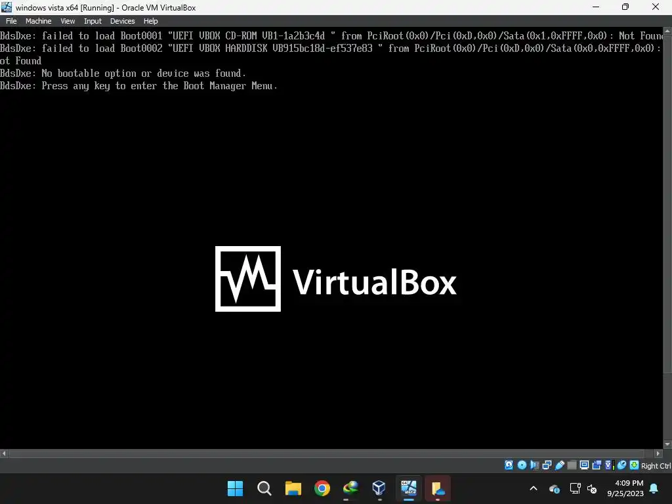Click the keyboard capture green arrow indicator
The image size is (672, 504).
pyautogui.click(x=635, y=465)
